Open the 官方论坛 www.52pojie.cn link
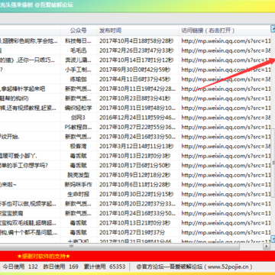The height and width of the screenshot is (275, 275). tap(194, 267)
